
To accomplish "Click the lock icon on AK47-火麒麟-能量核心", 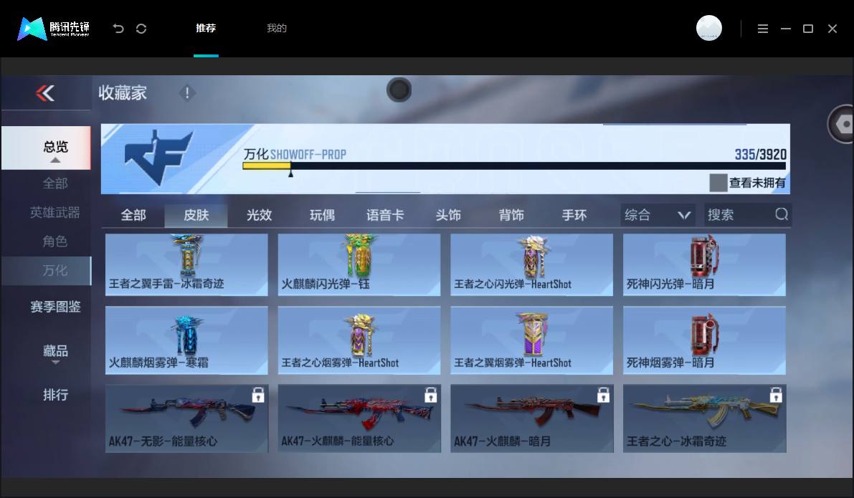I will click(430, 395).
